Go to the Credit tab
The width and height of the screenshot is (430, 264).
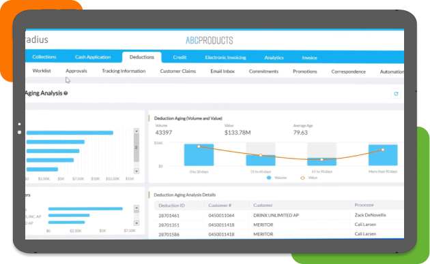[180, 57]
